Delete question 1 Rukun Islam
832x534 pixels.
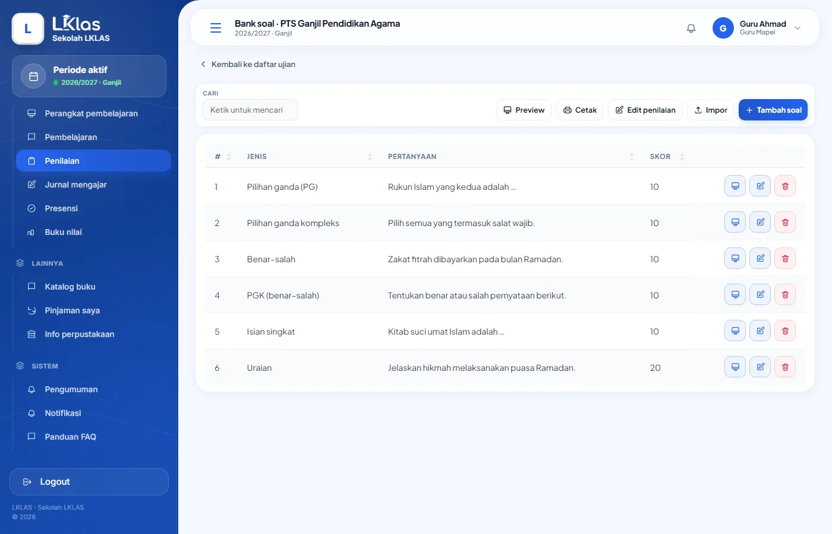(x=785, y=186)
